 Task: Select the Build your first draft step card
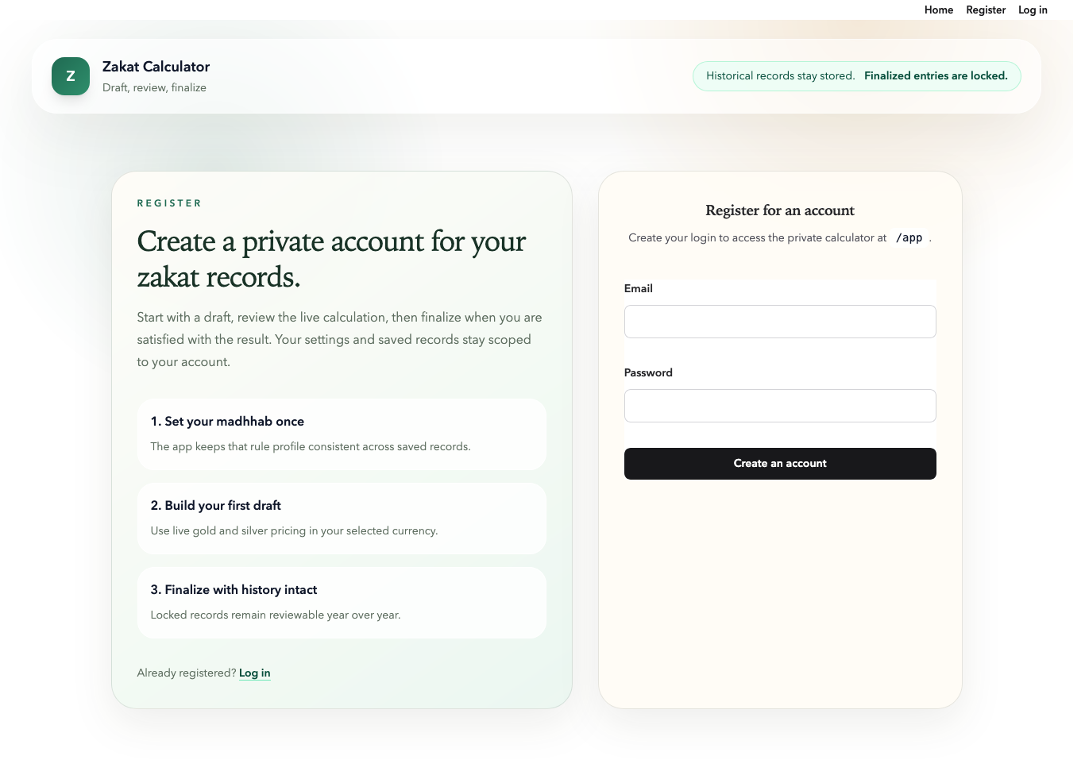pyautogui.click(x=342, y=519)
